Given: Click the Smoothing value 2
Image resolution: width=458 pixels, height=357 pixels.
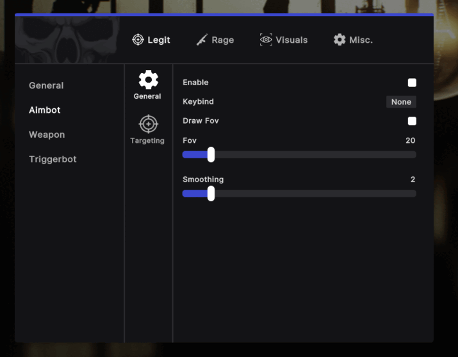Looking at the screenshot, I should click(413, 179).
